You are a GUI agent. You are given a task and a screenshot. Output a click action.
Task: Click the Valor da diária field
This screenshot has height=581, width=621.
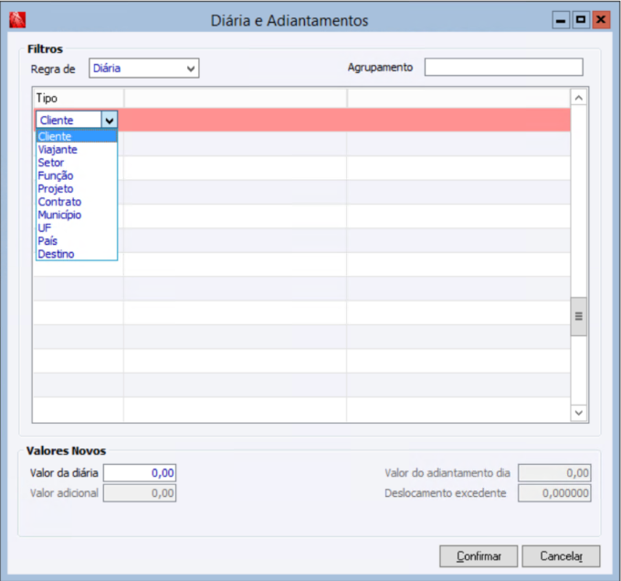[140, 473]
